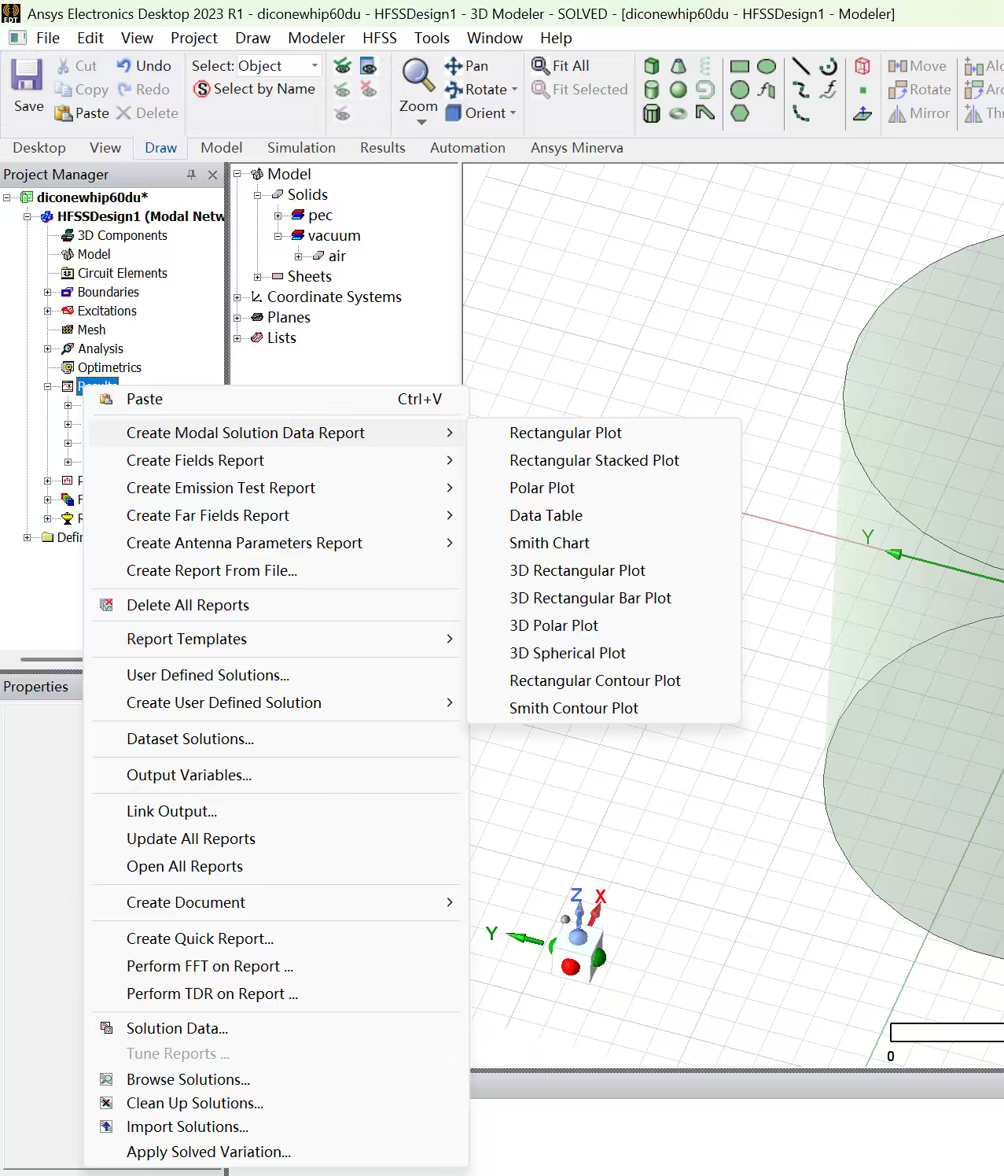This screenshot has width=1004, height=1176.
Task: Click the Select by Name icon
Action: (x=202, y=90)
